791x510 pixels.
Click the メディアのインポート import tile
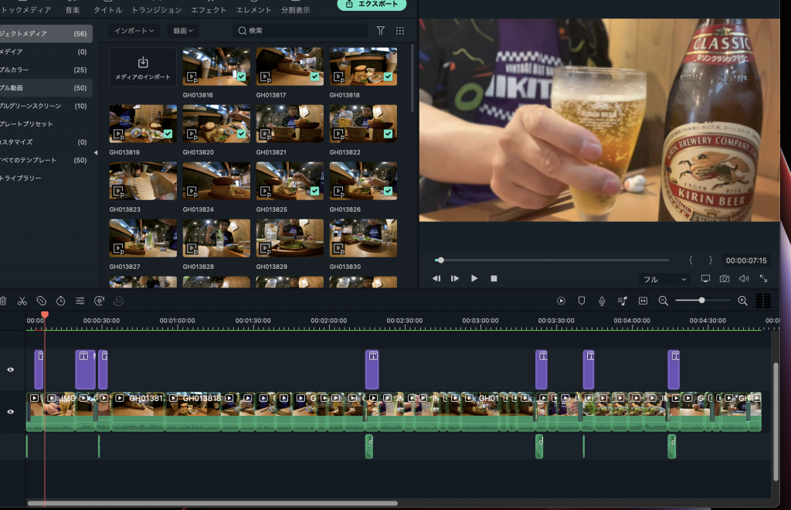coord(143,67)
